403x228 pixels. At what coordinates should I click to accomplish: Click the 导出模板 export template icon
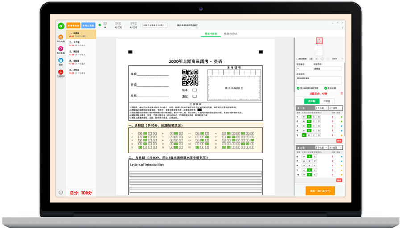61,49
